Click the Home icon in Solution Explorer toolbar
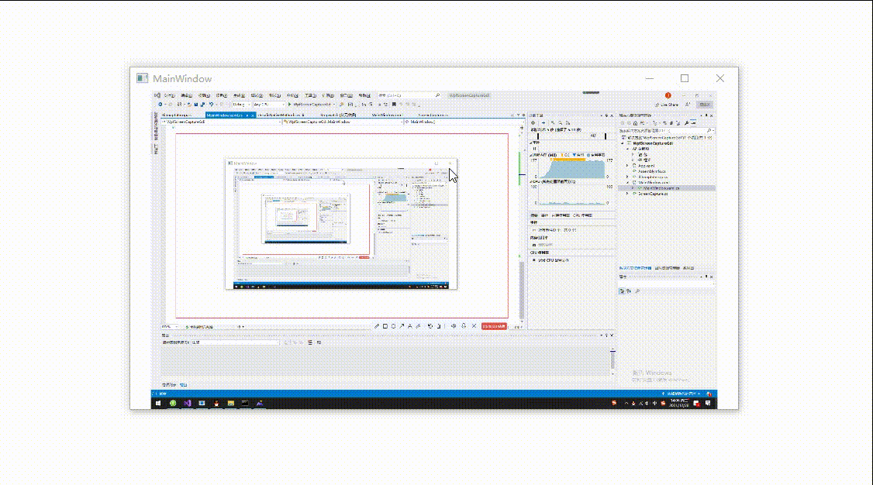The width and height of the screenshot is (873, 485). point(635,123)
